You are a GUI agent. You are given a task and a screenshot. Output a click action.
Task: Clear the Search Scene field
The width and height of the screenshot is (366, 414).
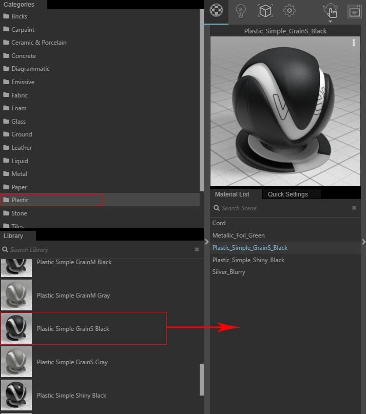click(354, 208)
